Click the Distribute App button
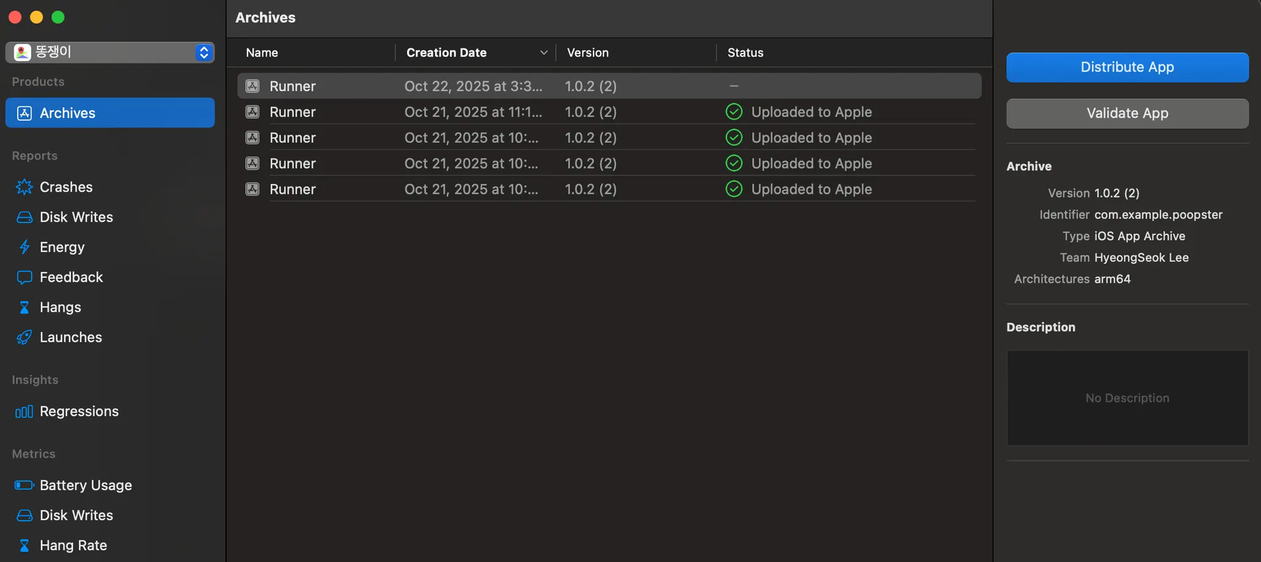1261x562 pixels. (x=1127, y=67)
